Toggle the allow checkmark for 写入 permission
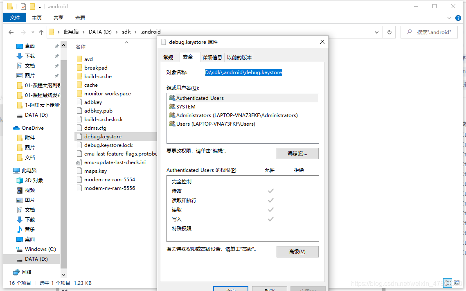The image size is (466, 291). coord(270,219)
